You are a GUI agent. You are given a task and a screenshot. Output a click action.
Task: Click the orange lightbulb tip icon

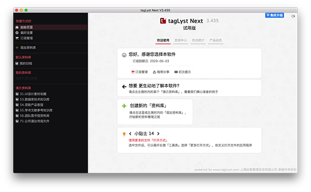(x=124, y=135)
